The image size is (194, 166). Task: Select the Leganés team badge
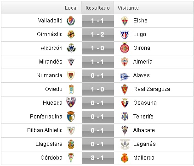point(125,144)
